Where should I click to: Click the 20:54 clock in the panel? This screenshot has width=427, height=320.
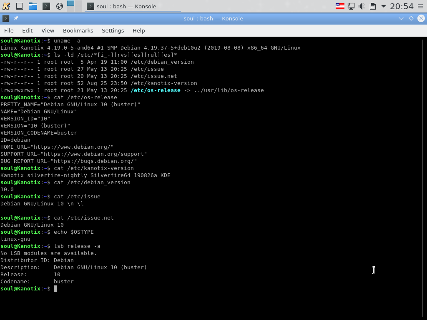point(402,6)
